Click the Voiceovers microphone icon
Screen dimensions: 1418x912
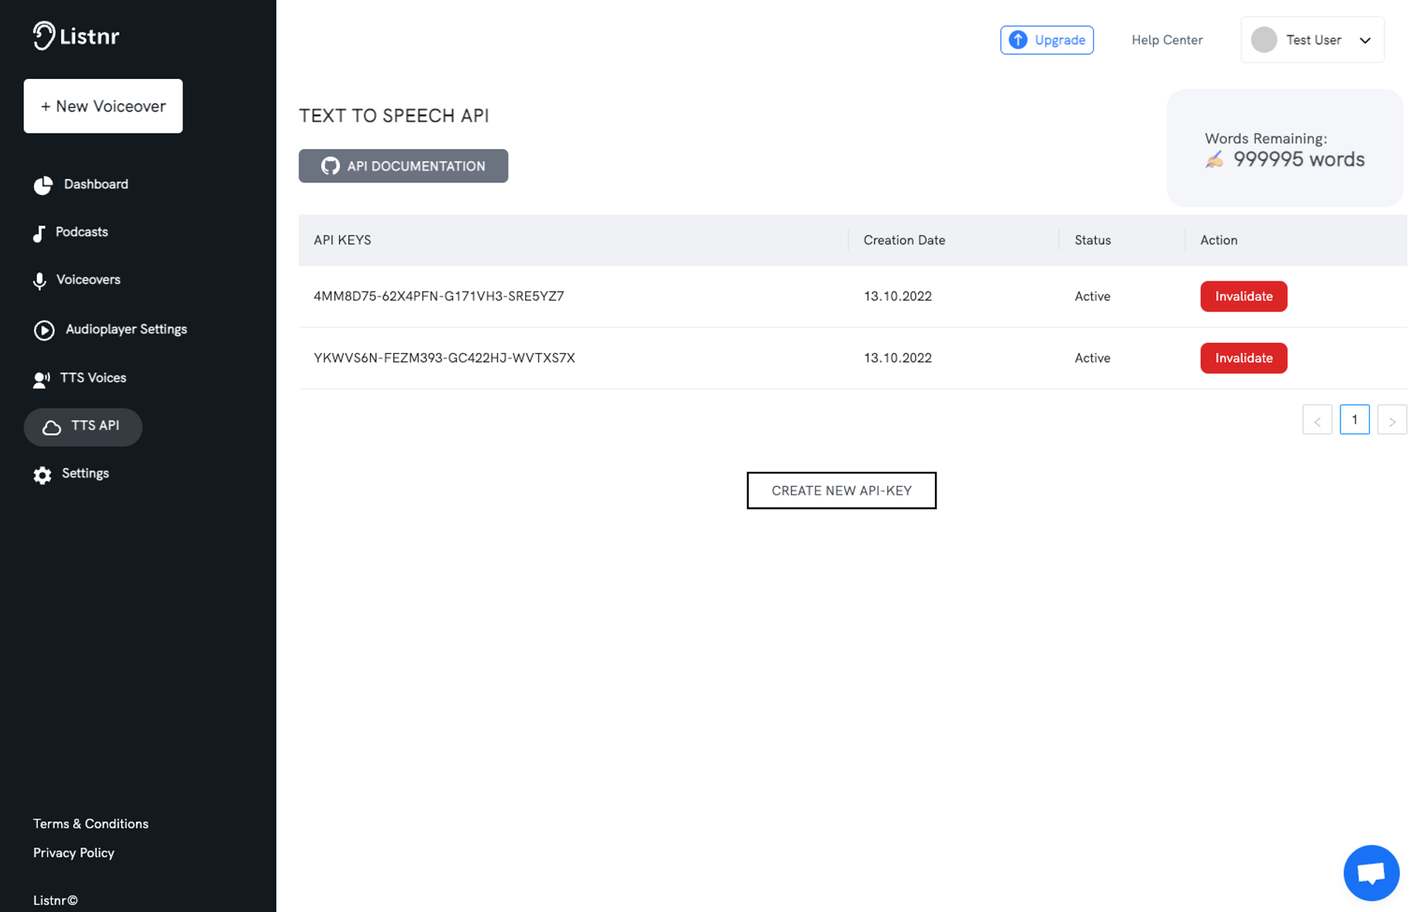pos(40,281)
